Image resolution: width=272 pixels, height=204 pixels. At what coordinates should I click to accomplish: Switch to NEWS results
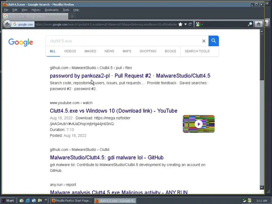point(109,51)
